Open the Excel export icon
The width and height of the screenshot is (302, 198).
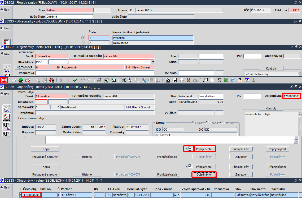pos(226,80)
